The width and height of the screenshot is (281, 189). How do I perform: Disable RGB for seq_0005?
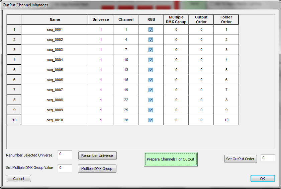(151, 70)
